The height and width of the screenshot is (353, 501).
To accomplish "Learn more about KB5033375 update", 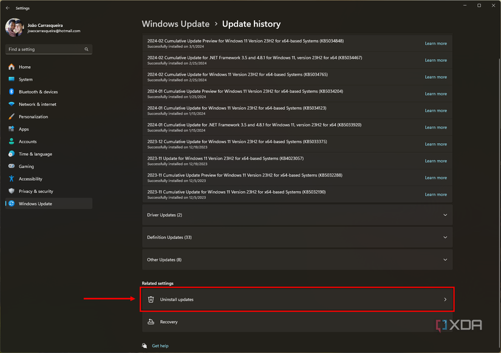I will pos(435,144).
